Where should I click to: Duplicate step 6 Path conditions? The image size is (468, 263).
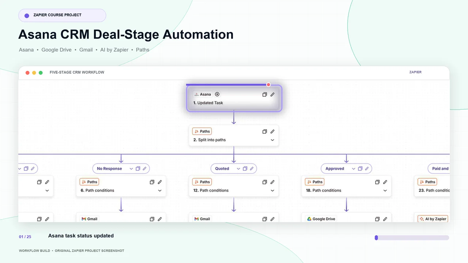point(152,182)
